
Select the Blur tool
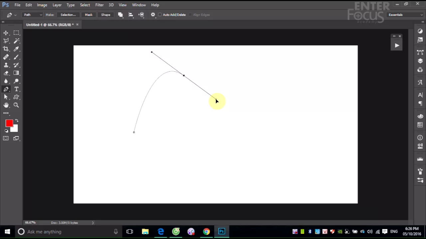coord(6,81)
